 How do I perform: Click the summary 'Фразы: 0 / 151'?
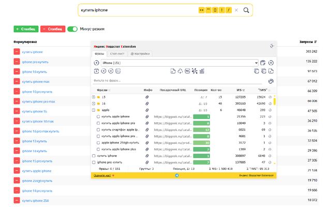[109, 169]
